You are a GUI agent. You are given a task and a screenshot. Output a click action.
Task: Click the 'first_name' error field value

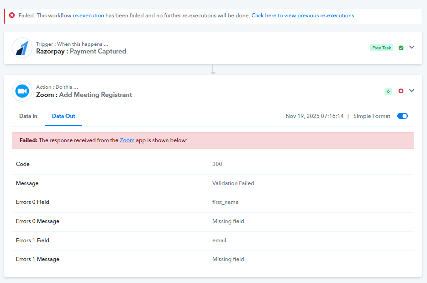tap(225, 202)
